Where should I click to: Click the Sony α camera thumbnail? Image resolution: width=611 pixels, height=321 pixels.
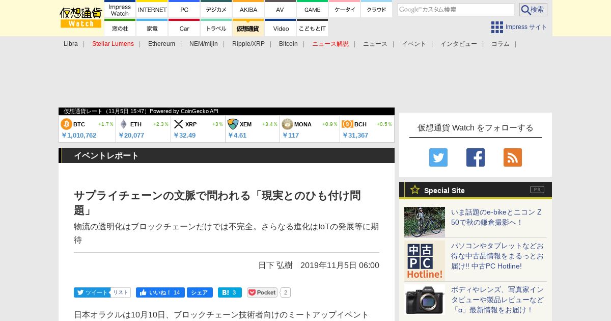point(425,300)
